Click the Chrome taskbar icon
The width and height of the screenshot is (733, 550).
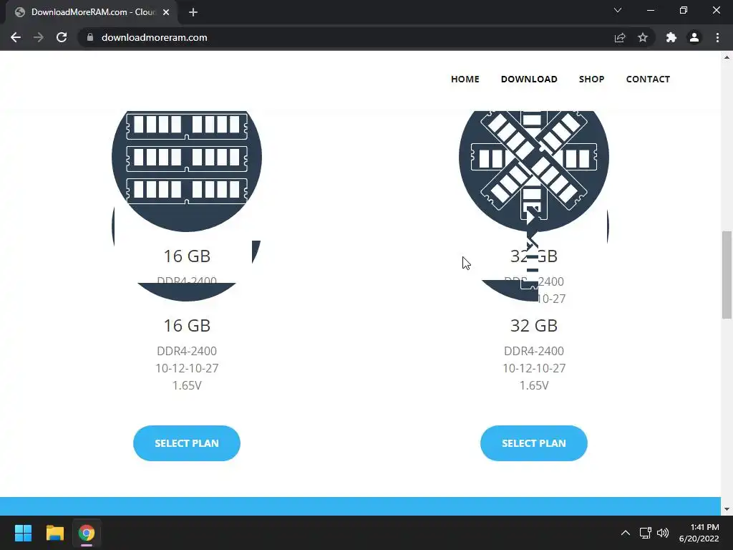[87, 533]
